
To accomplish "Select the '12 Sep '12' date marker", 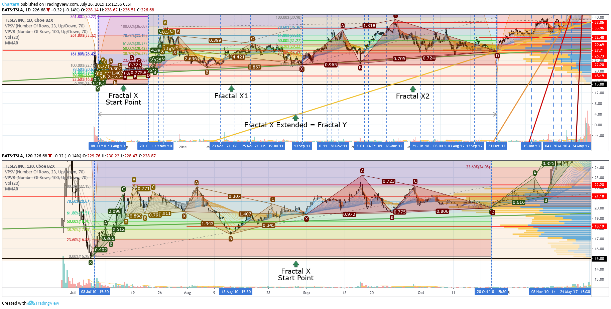I will point(474,146).
